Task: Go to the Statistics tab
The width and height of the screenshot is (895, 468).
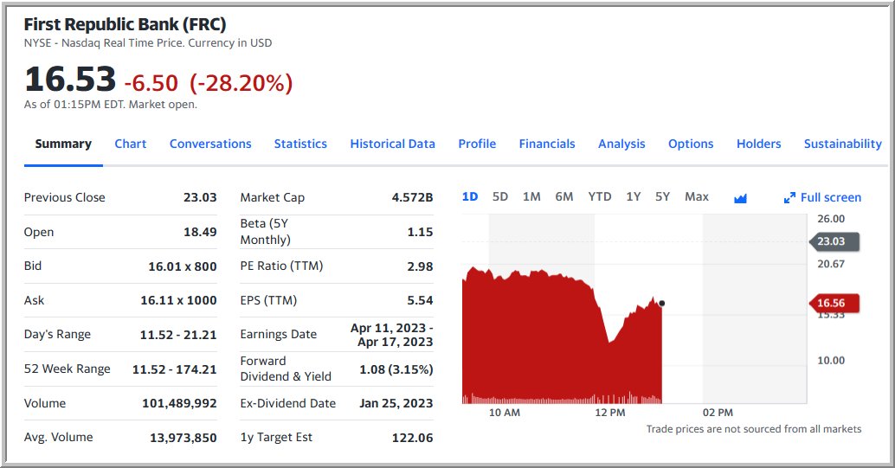Action: tap(301, 144)
